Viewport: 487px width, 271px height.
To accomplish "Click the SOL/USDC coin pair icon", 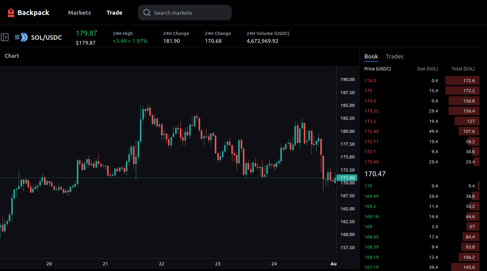I will click(x=21, y=38).
